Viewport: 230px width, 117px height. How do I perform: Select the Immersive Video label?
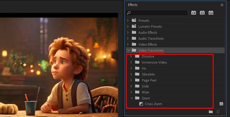click(x=154, y=62)
